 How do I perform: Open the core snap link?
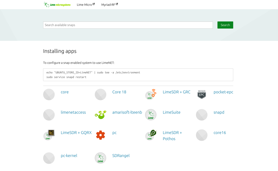65,92
